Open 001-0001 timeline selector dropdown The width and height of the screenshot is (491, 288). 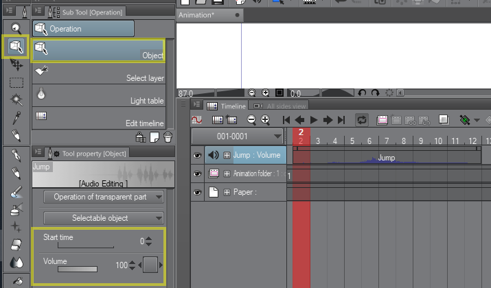238,136
